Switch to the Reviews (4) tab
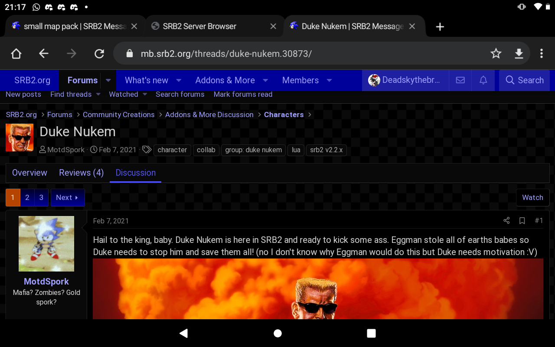 pos(81,173)
